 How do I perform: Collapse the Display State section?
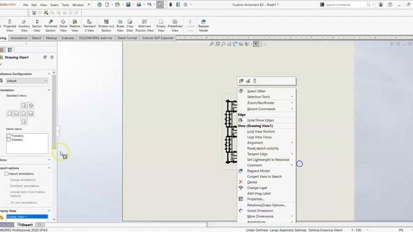(49, 211)
